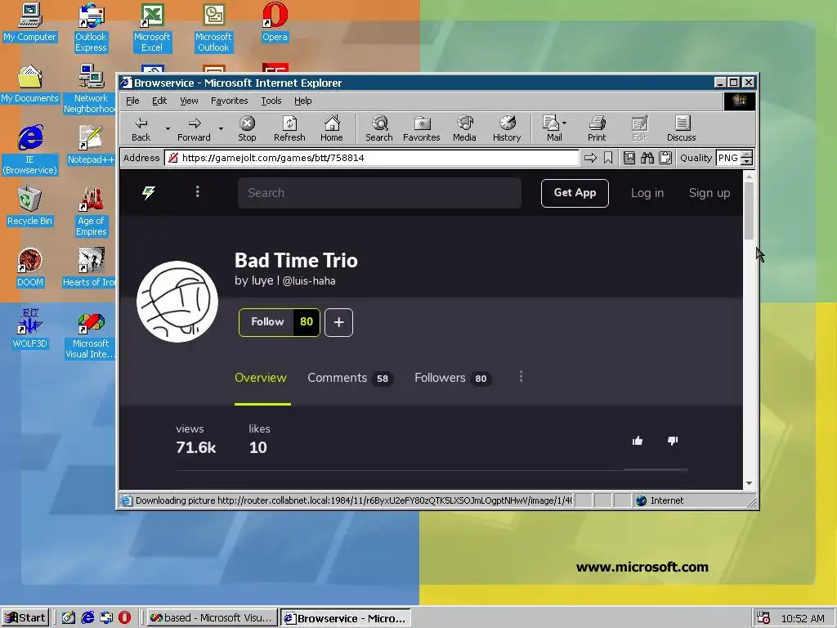Open the Forward button history dropdown arrow

(x=221, y=128)
